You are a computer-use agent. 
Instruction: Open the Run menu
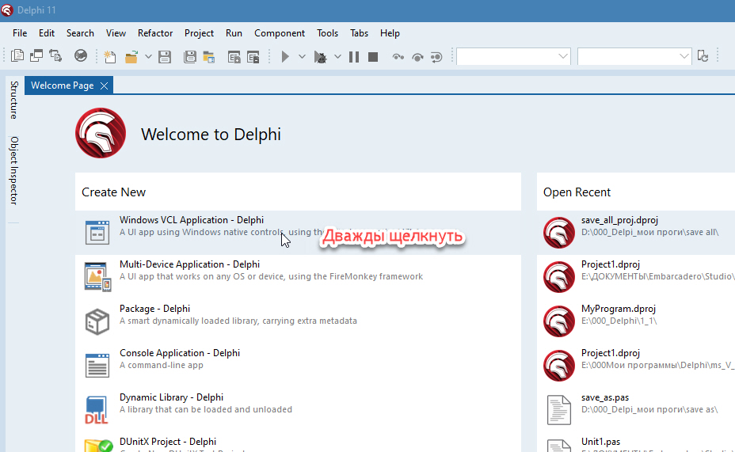click(x=234, y=33)
